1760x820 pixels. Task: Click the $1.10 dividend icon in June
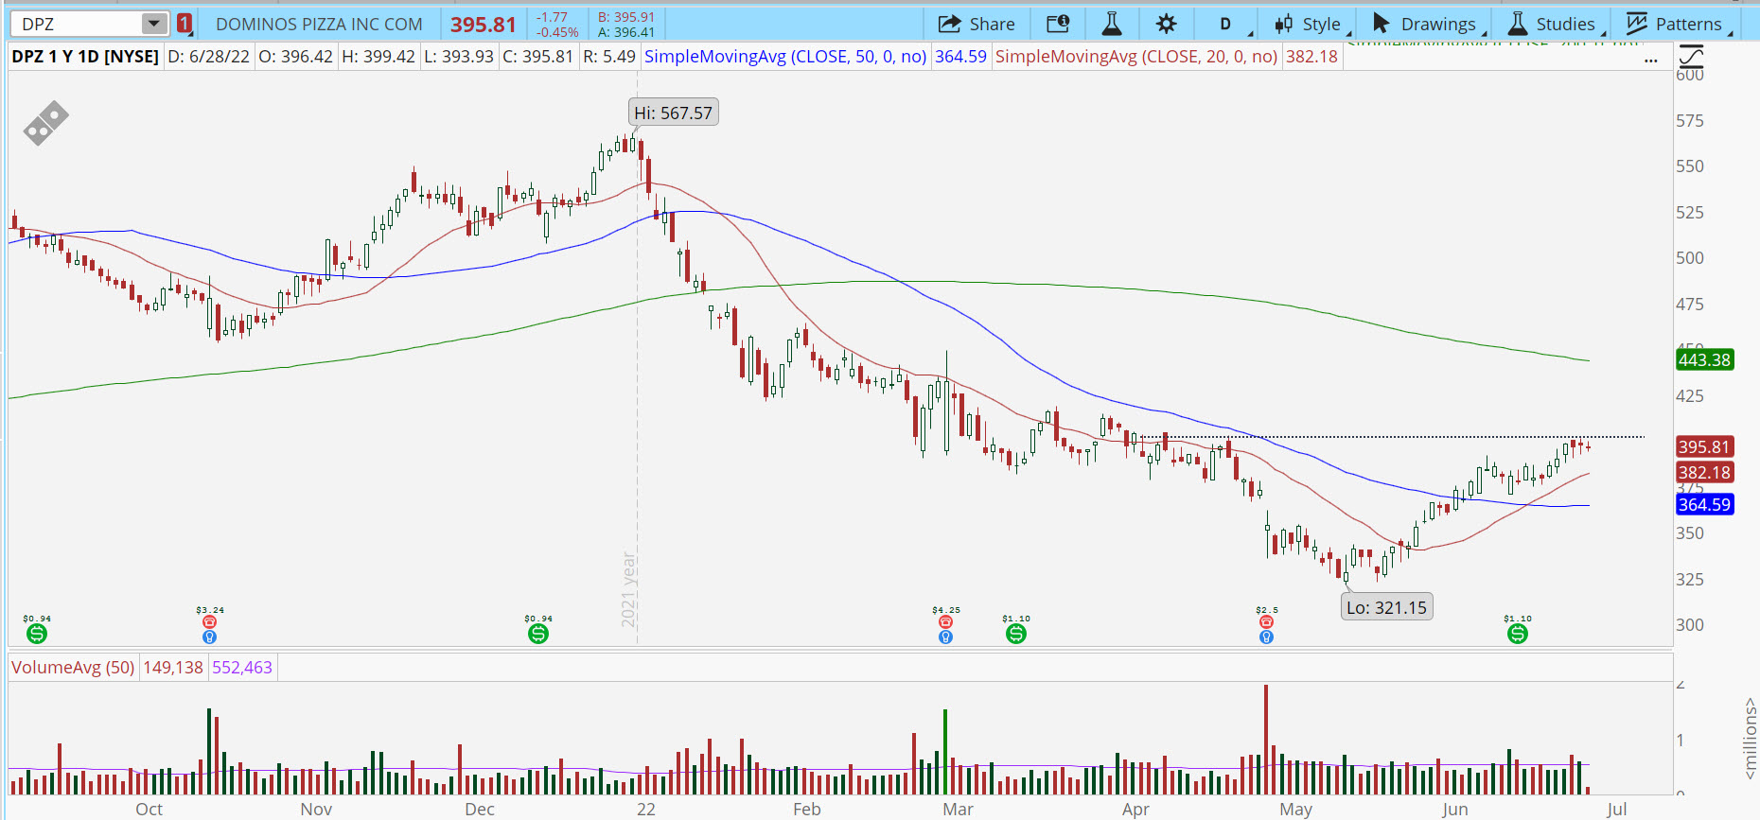pyautogui.click(x=1518, y=634)
